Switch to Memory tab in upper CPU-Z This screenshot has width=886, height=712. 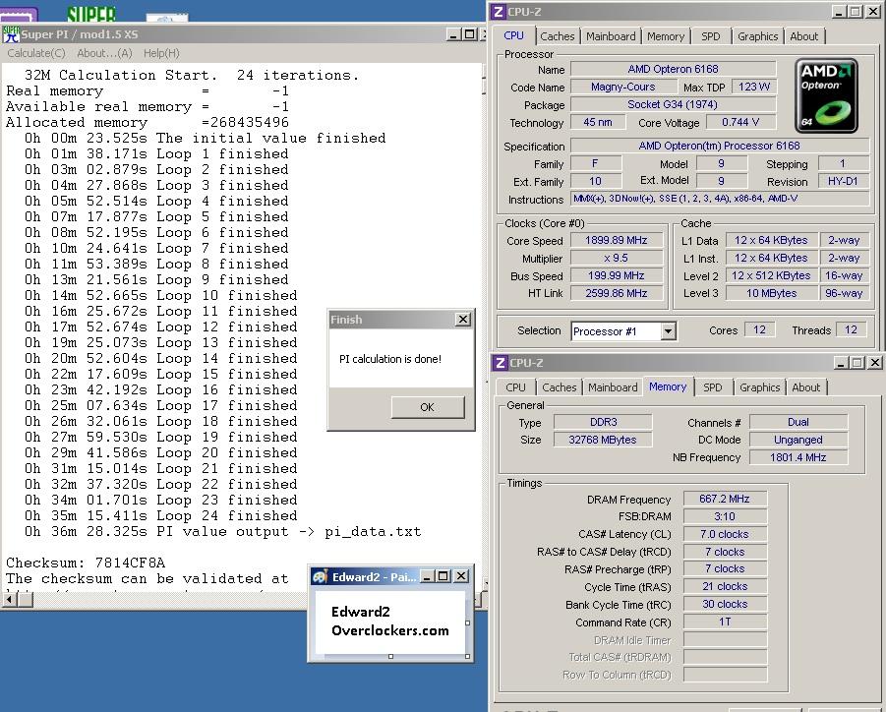[x=666, y=36]
